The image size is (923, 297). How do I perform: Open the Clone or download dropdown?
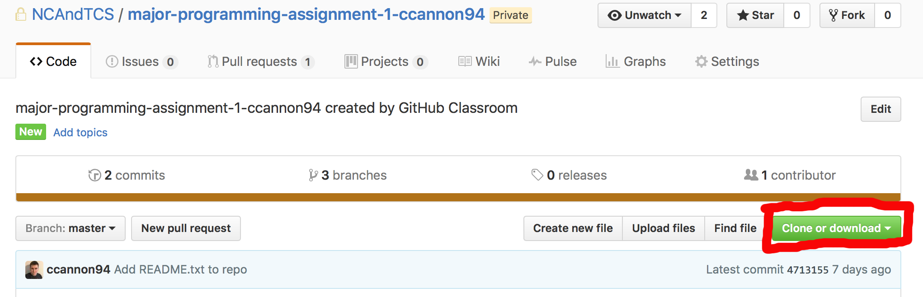point(836,228)
